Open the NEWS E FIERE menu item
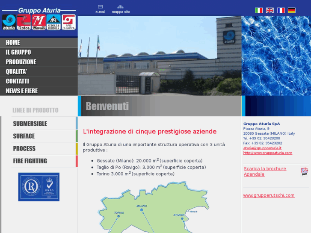 pos(39,91)
